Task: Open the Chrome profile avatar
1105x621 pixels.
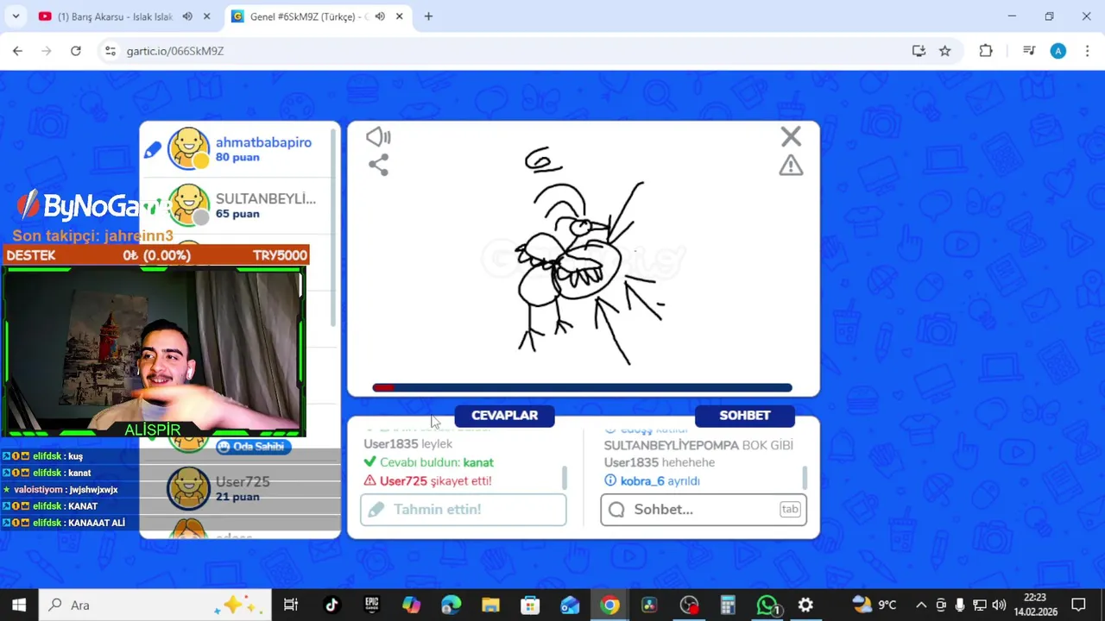Action: [1058, 51]
